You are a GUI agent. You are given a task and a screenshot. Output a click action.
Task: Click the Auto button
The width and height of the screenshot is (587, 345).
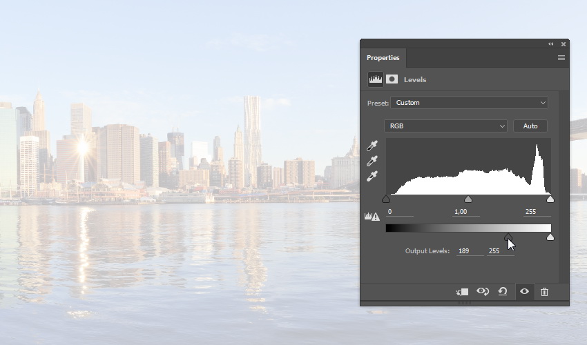[530, 126]
